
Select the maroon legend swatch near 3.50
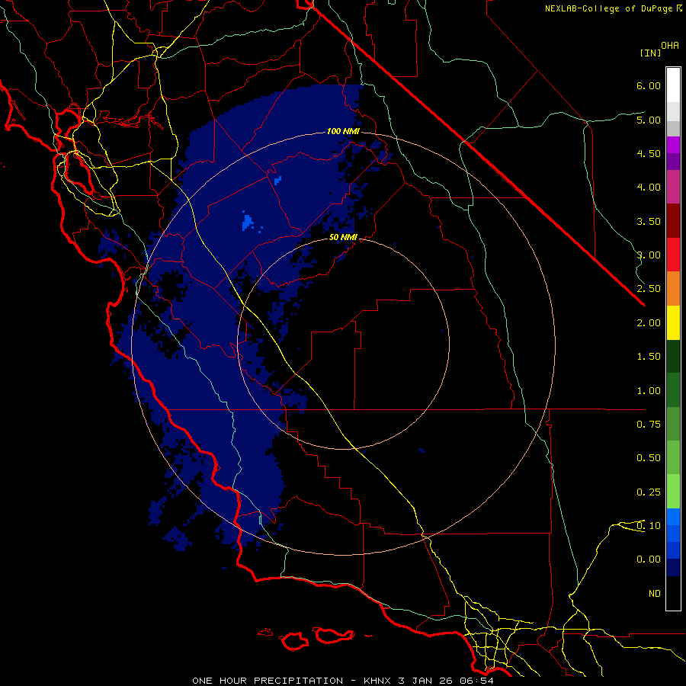673,221
